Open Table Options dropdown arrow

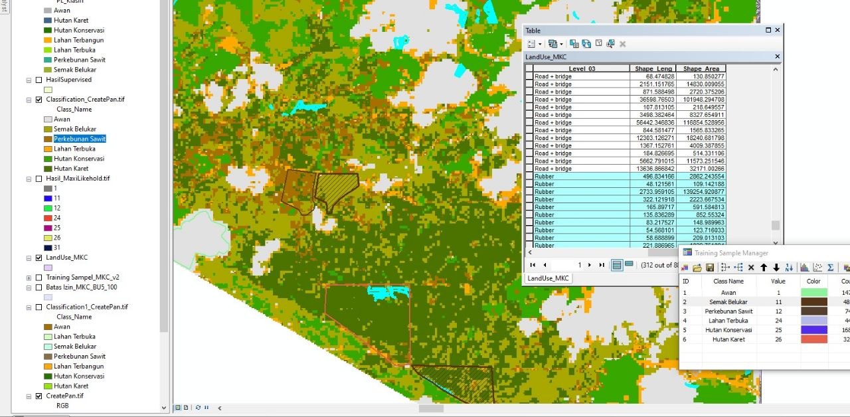pyautogui.click(x=540, y=44)
